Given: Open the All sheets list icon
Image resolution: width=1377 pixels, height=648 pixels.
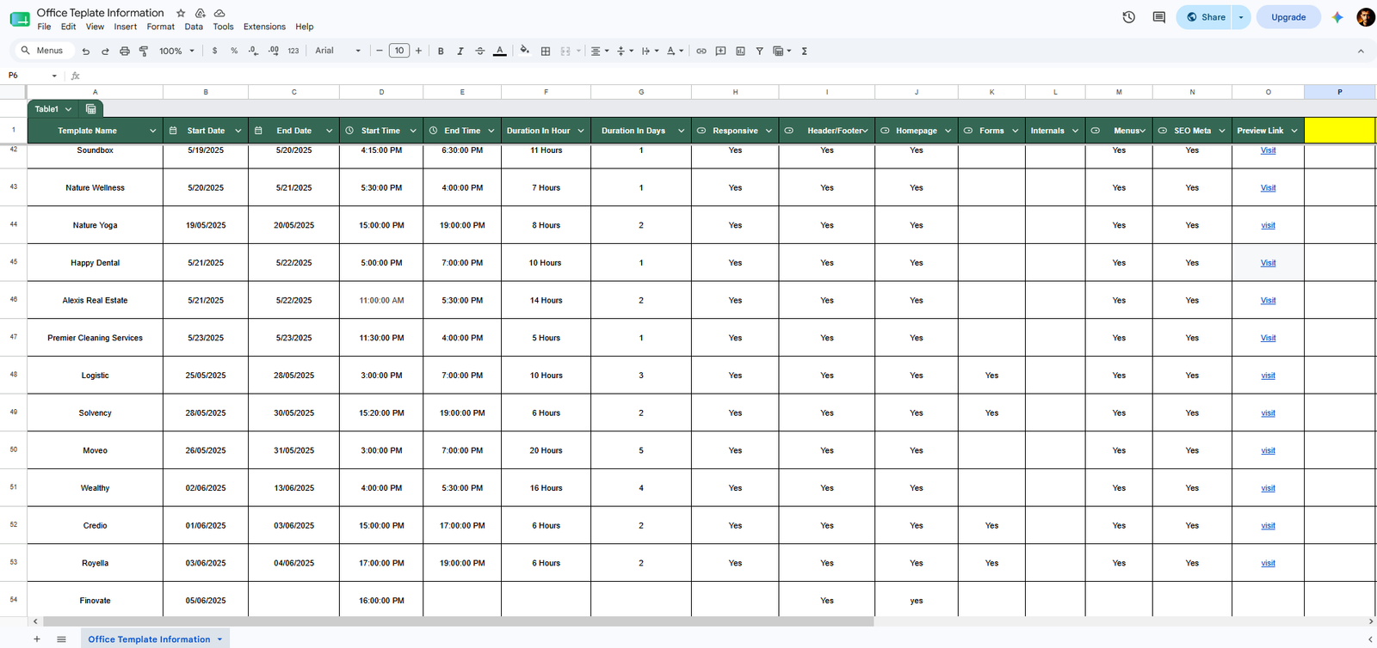Looking at the screenshot, I should [x=61, y=639].
